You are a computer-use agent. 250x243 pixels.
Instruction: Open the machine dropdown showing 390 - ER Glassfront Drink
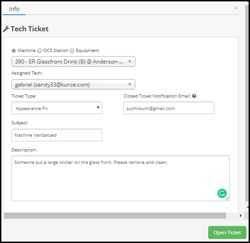[73, 61]
